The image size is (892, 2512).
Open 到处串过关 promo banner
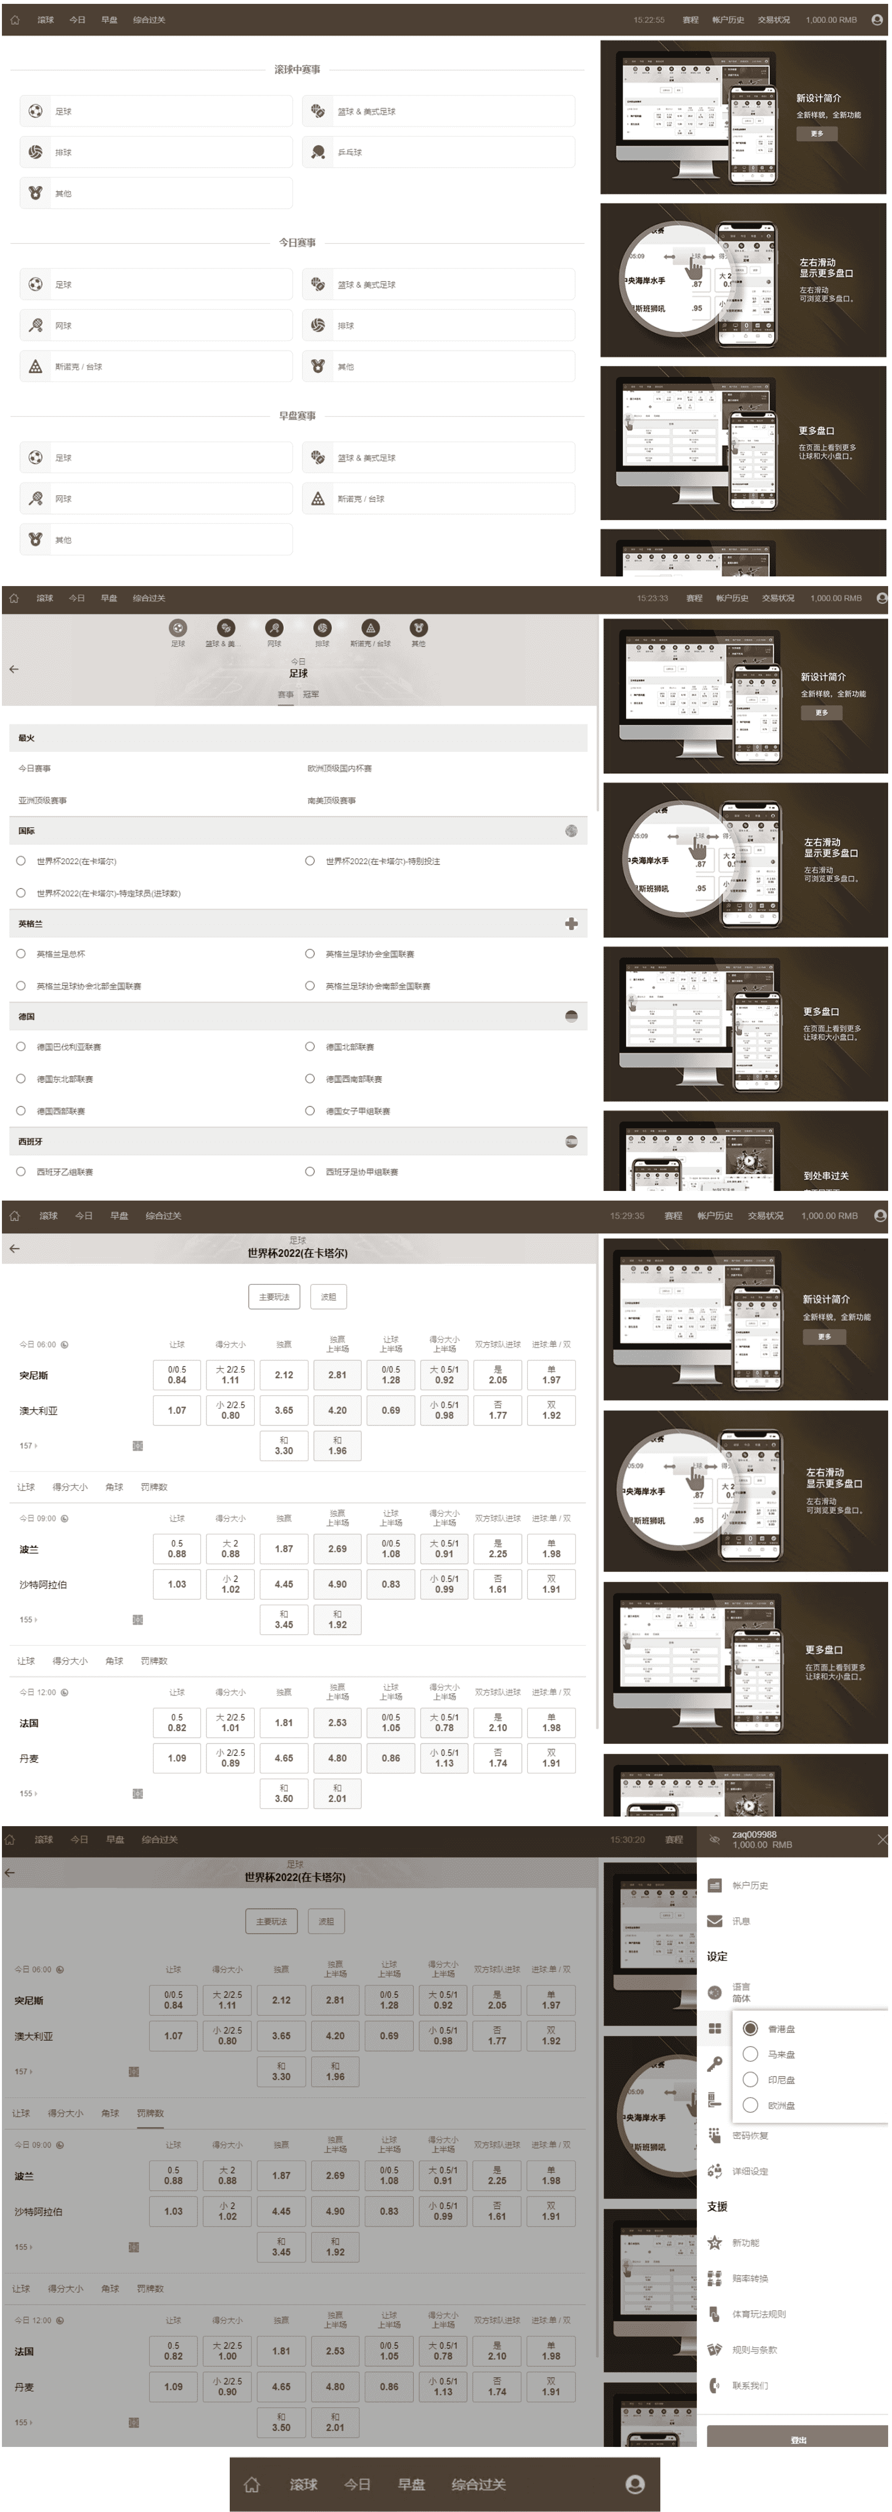click(746, 1150)
